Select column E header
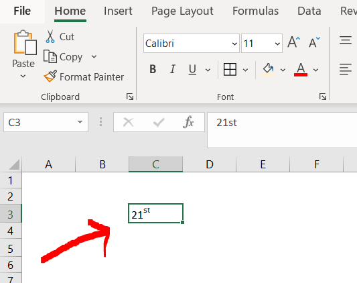The image size is (357, 283). [263, 164]
